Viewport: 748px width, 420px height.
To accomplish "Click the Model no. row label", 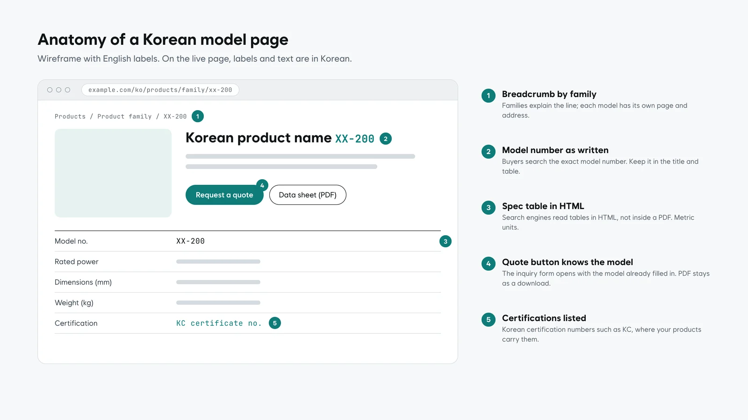I will [x=71, y=241].
